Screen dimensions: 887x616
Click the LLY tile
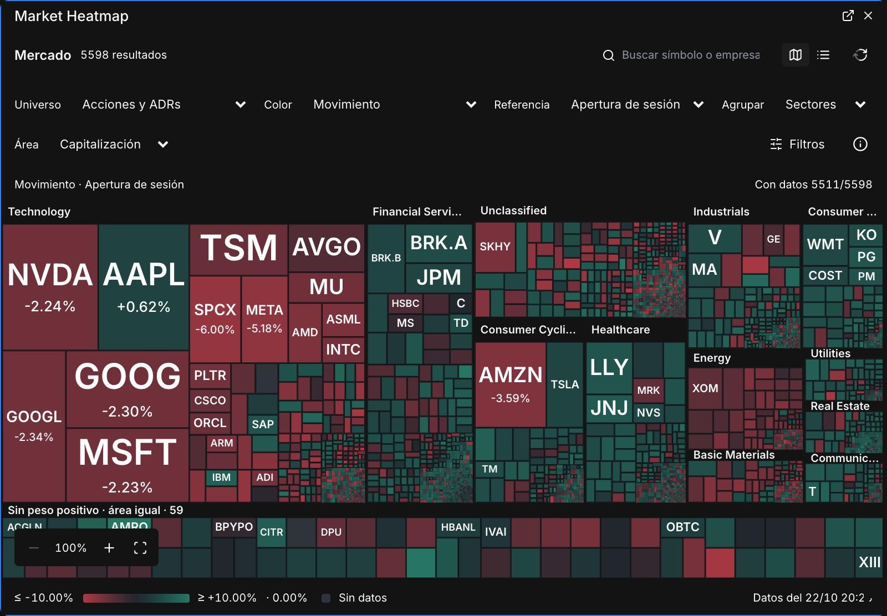coord(609,368)
